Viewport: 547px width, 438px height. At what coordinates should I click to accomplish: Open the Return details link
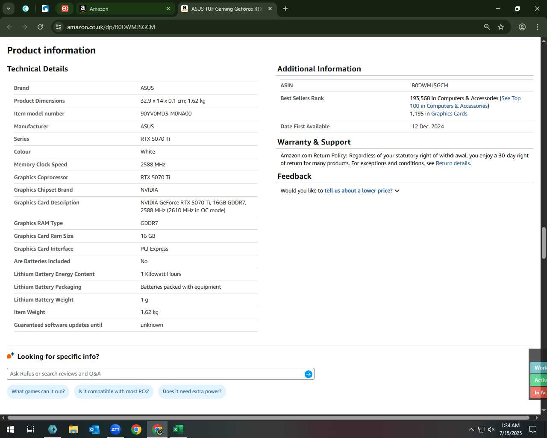(453, 163)
